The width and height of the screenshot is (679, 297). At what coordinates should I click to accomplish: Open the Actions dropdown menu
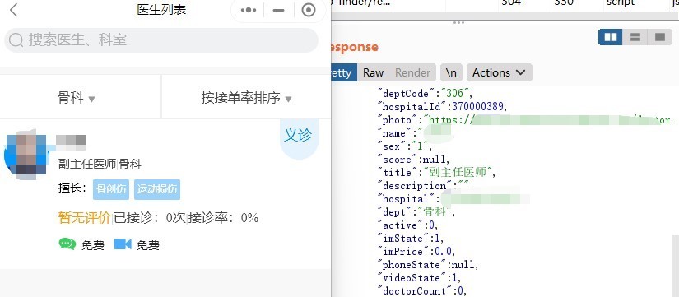click(500, 72)
